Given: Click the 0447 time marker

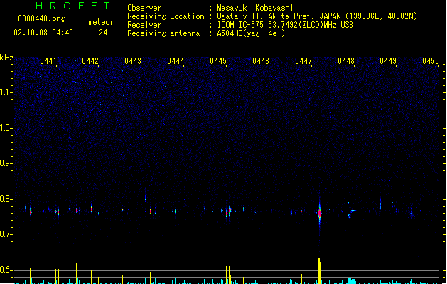Looking at the screenshot, I should click(x=303, y=61).
